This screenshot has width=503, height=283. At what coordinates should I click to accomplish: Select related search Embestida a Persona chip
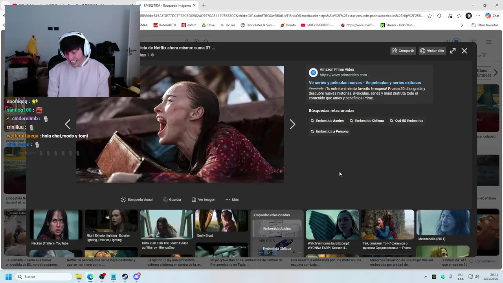pos(330,131)
